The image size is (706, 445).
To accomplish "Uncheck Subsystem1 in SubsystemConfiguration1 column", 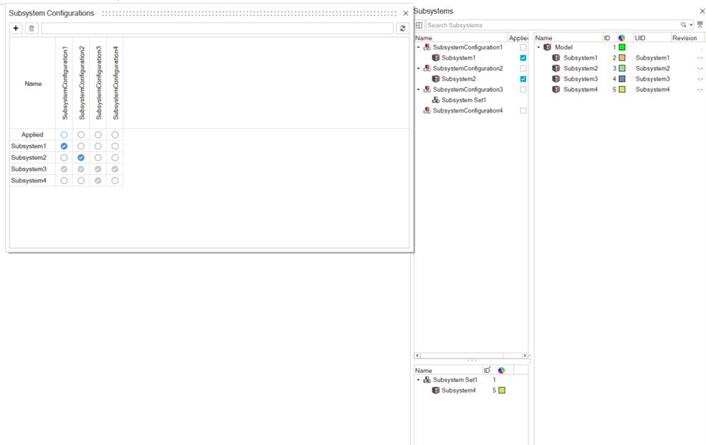I will tap(64, 146).
